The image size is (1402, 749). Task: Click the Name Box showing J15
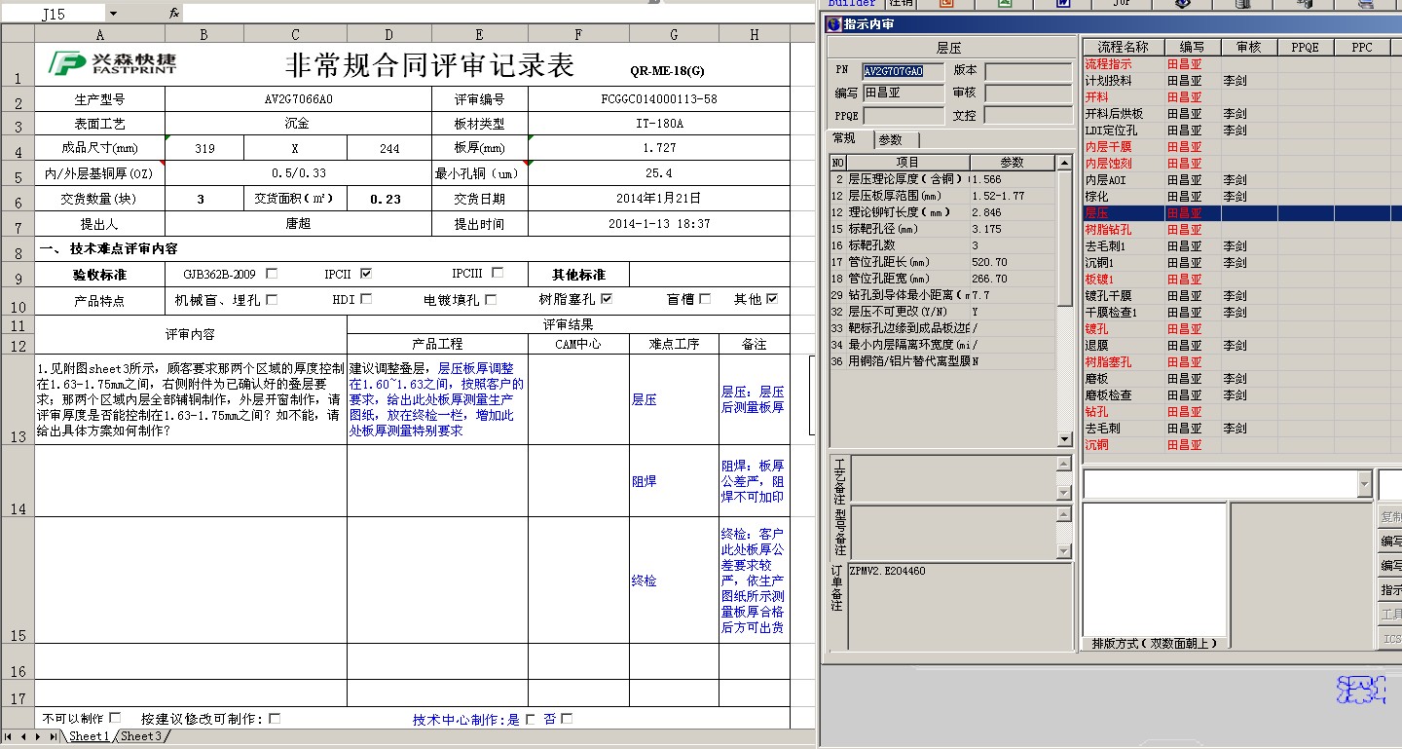tap(55, 14)
